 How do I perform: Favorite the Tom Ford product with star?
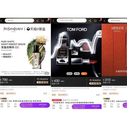tap(67, 107)
